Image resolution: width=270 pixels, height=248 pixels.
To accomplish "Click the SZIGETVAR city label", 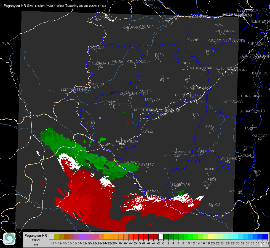I will pyautogui.click(x=181, y=185).
